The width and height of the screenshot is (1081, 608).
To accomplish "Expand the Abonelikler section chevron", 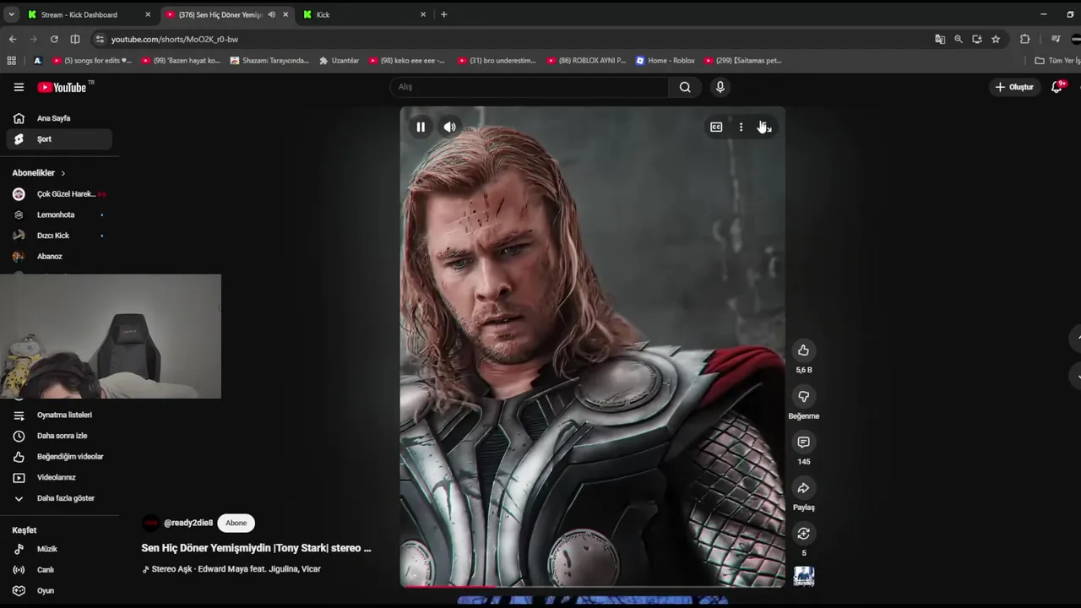I will [62, 173].
